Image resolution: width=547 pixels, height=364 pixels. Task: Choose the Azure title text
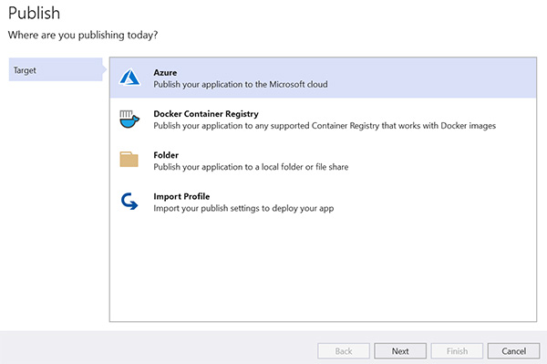tap(165, 73)
